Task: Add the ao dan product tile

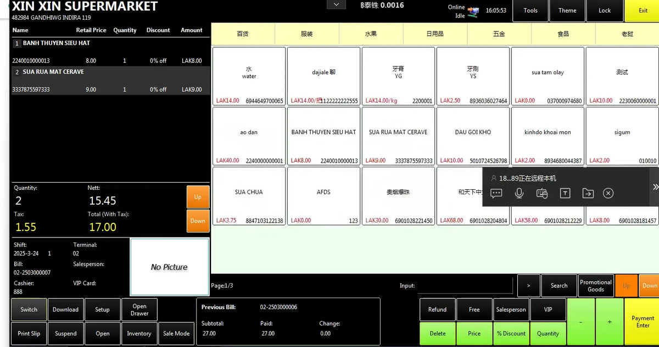Action: coord(249,136)
